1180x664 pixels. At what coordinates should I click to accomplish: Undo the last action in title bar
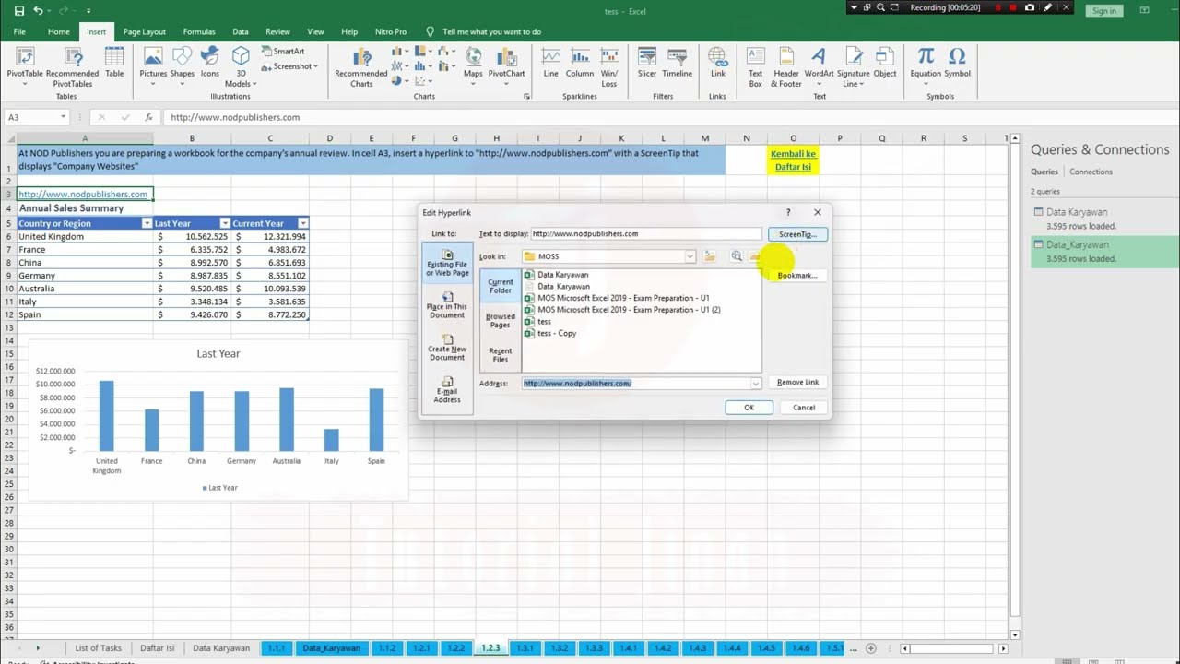39,11
